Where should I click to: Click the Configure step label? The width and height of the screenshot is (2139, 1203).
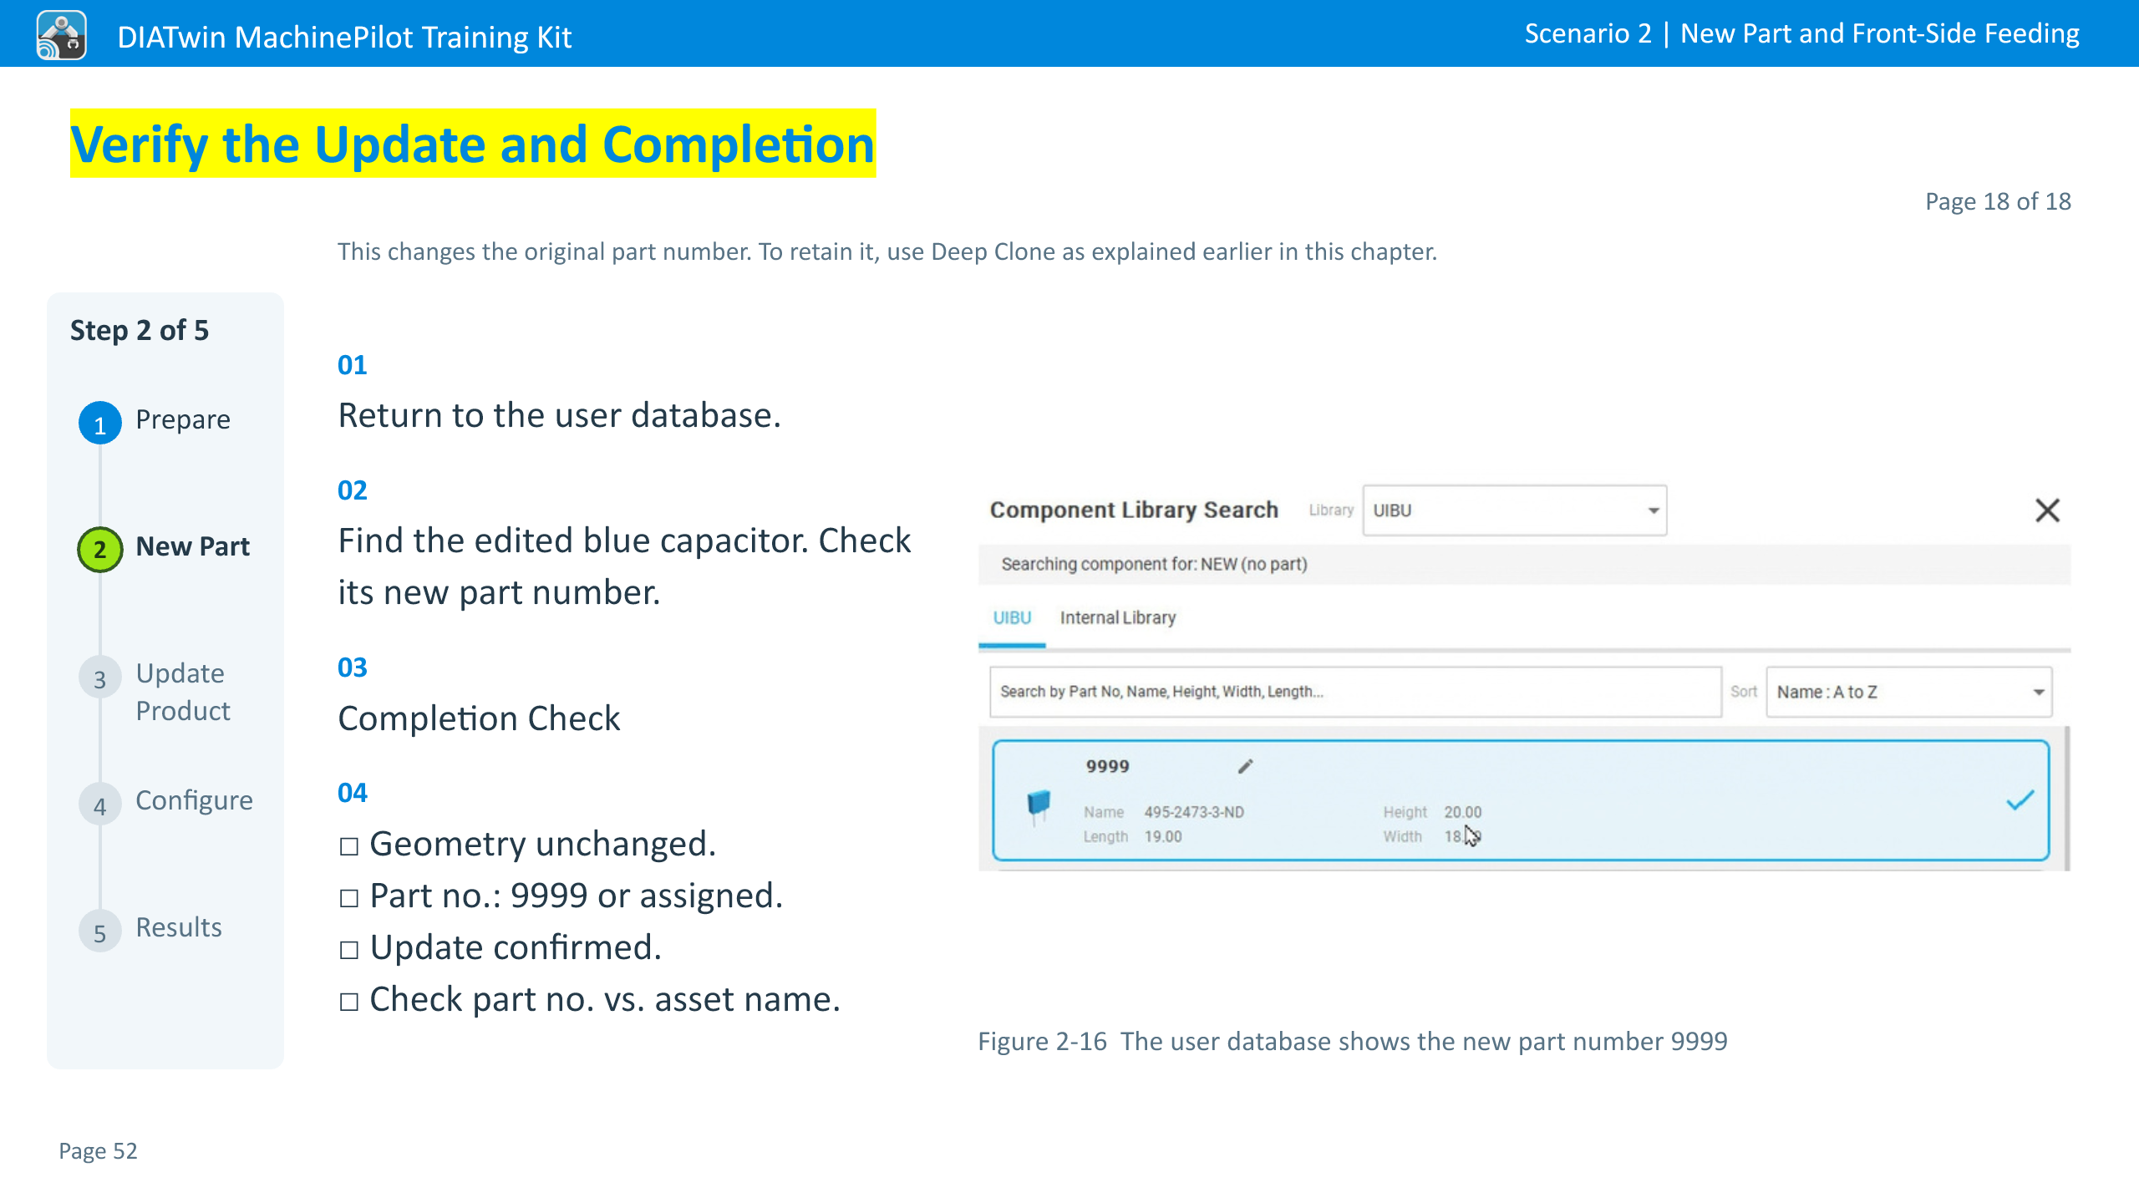tap(194, 800)
